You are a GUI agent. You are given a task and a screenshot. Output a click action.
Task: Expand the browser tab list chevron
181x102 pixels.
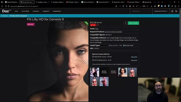pos(162,2)
